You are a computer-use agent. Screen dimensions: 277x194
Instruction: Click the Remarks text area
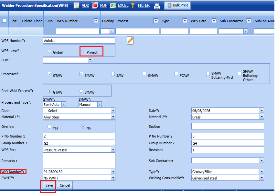(x=79, y=161)
